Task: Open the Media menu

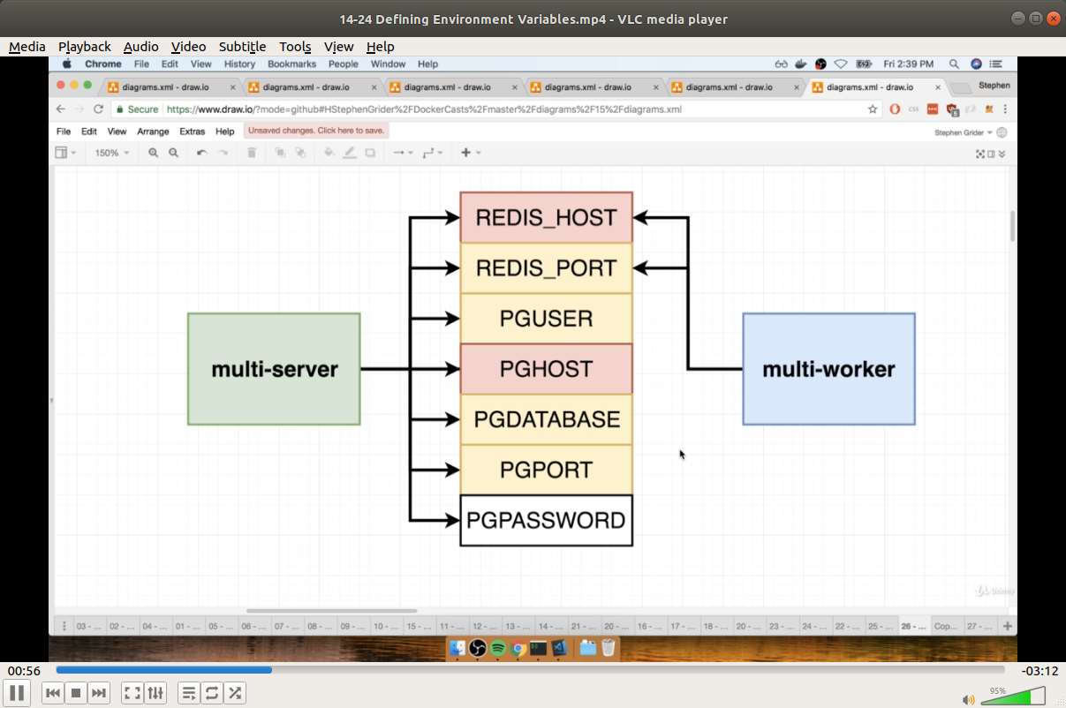Action: 27,47
